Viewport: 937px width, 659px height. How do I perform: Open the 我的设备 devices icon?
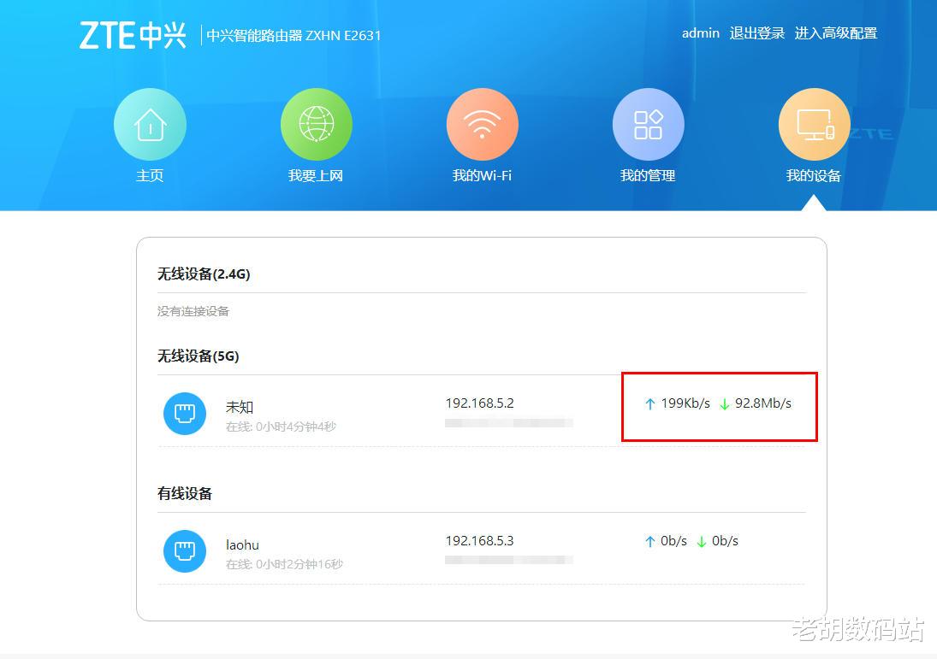[x=814, y=124]
